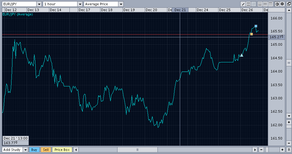This screenshot has height=154, width=292.
Task: Toggle the half-shaded circle display mode
Action: click(x=277, y=4)
